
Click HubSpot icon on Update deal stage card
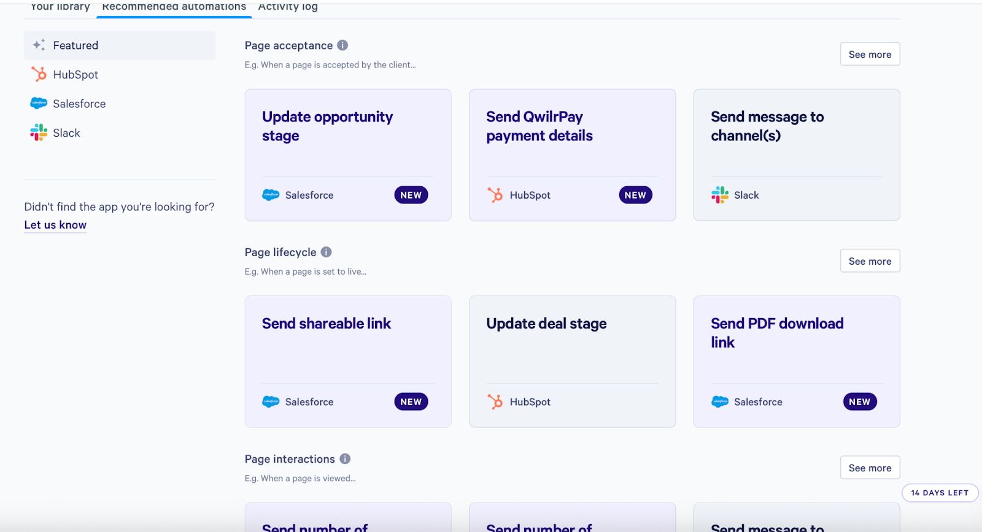coord(495,402)
